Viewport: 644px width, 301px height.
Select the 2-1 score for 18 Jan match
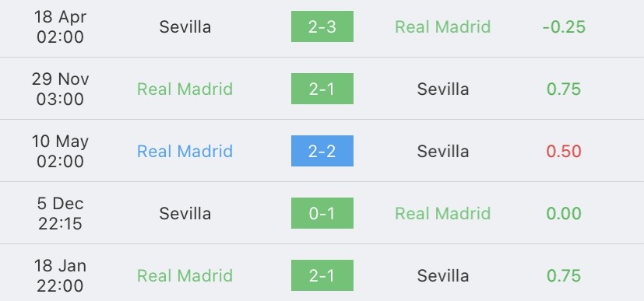pos(322,275)
